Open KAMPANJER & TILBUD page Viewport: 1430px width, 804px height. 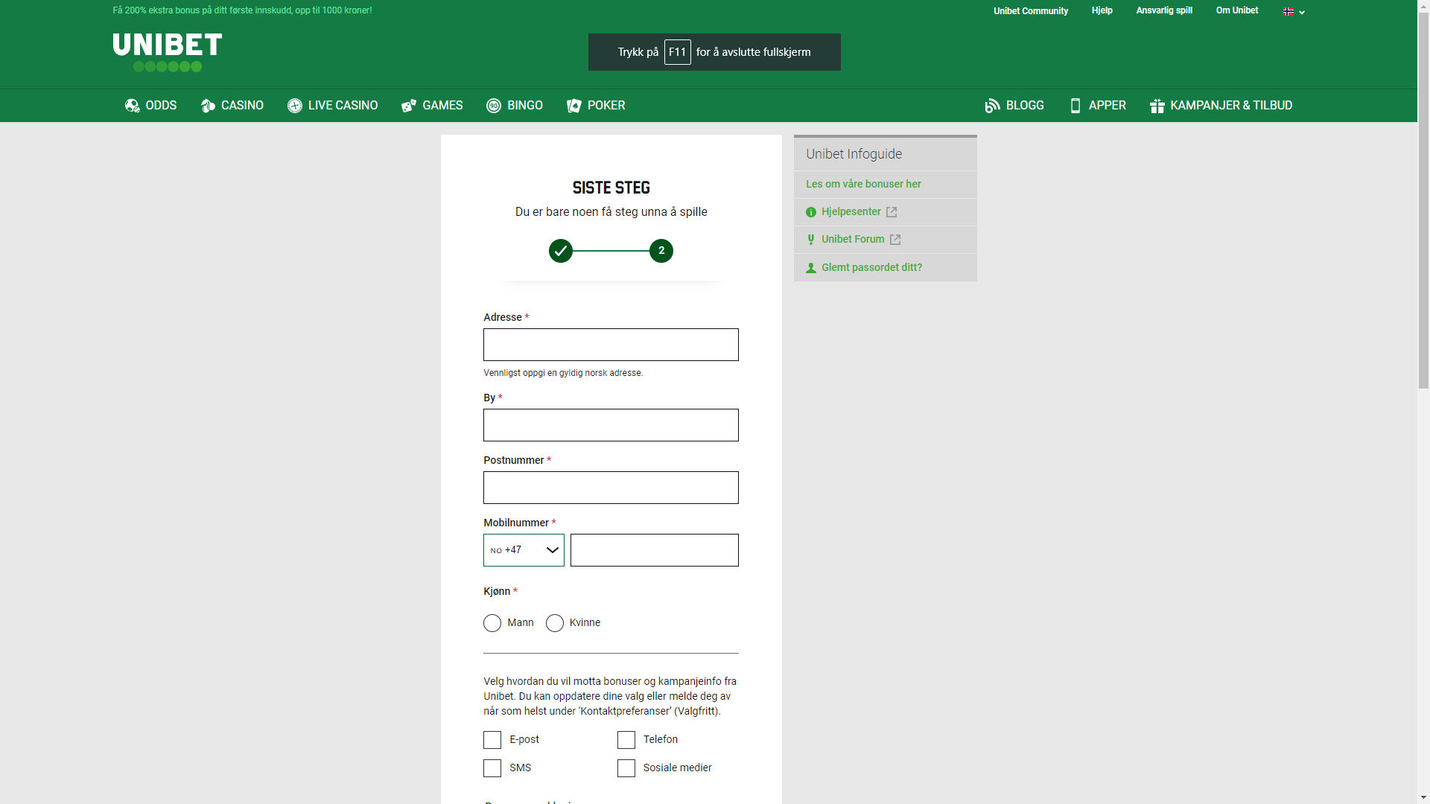point(1221,106)
